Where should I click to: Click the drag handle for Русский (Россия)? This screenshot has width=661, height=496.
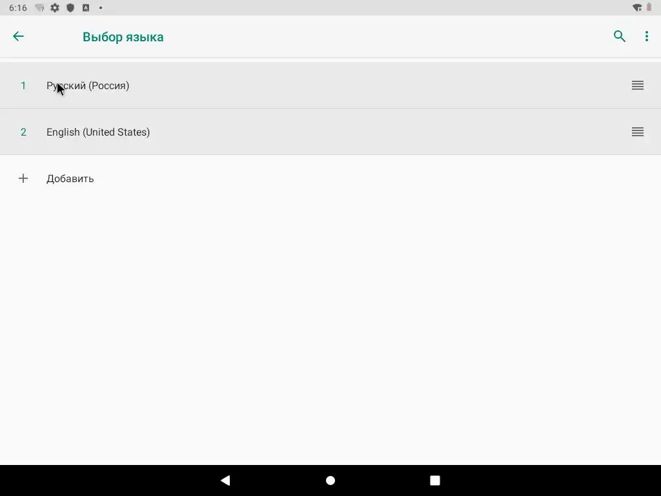(x=637, y=85)
